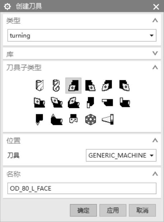
Task: Click the OD_80_L_FACE name input field
Action: pos(82,188)
